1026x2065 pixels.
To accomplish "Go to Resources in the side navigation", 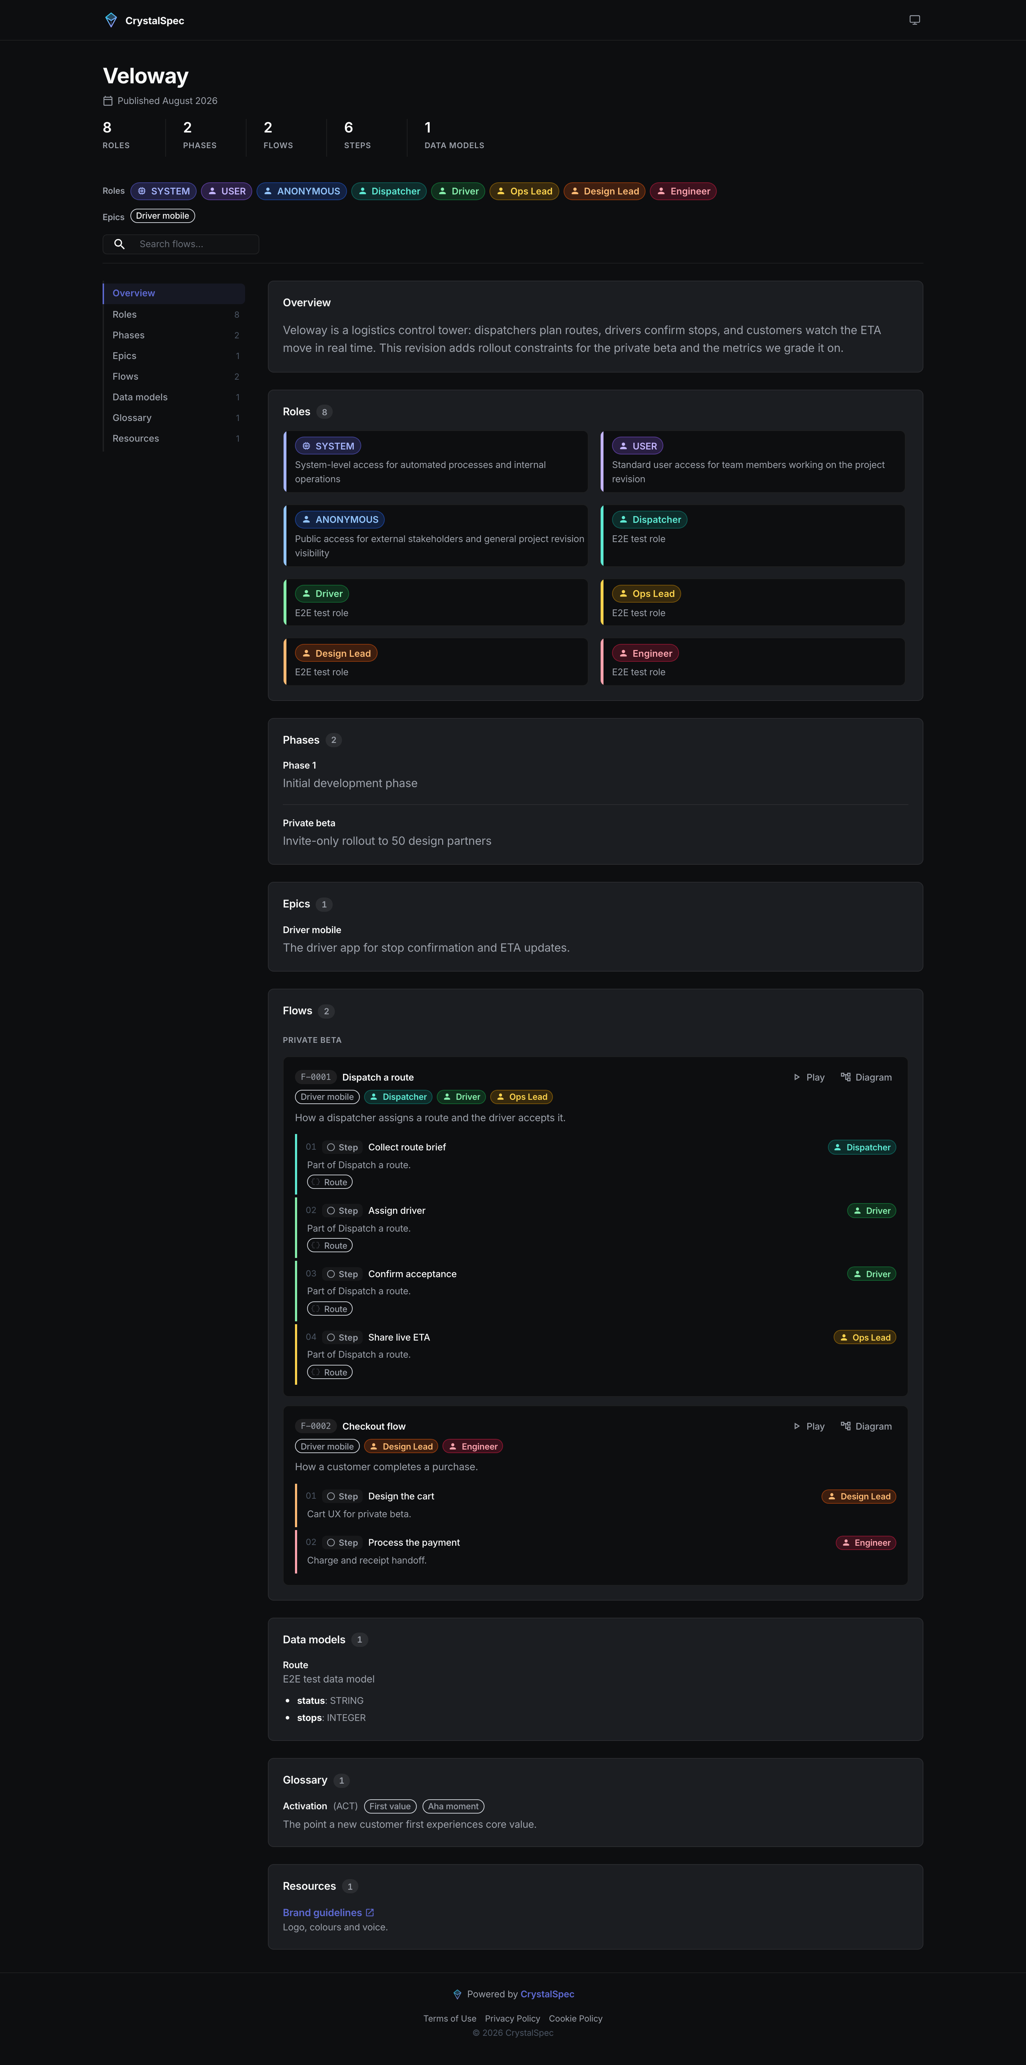I will pyautogui.click(x=174, y=438).
